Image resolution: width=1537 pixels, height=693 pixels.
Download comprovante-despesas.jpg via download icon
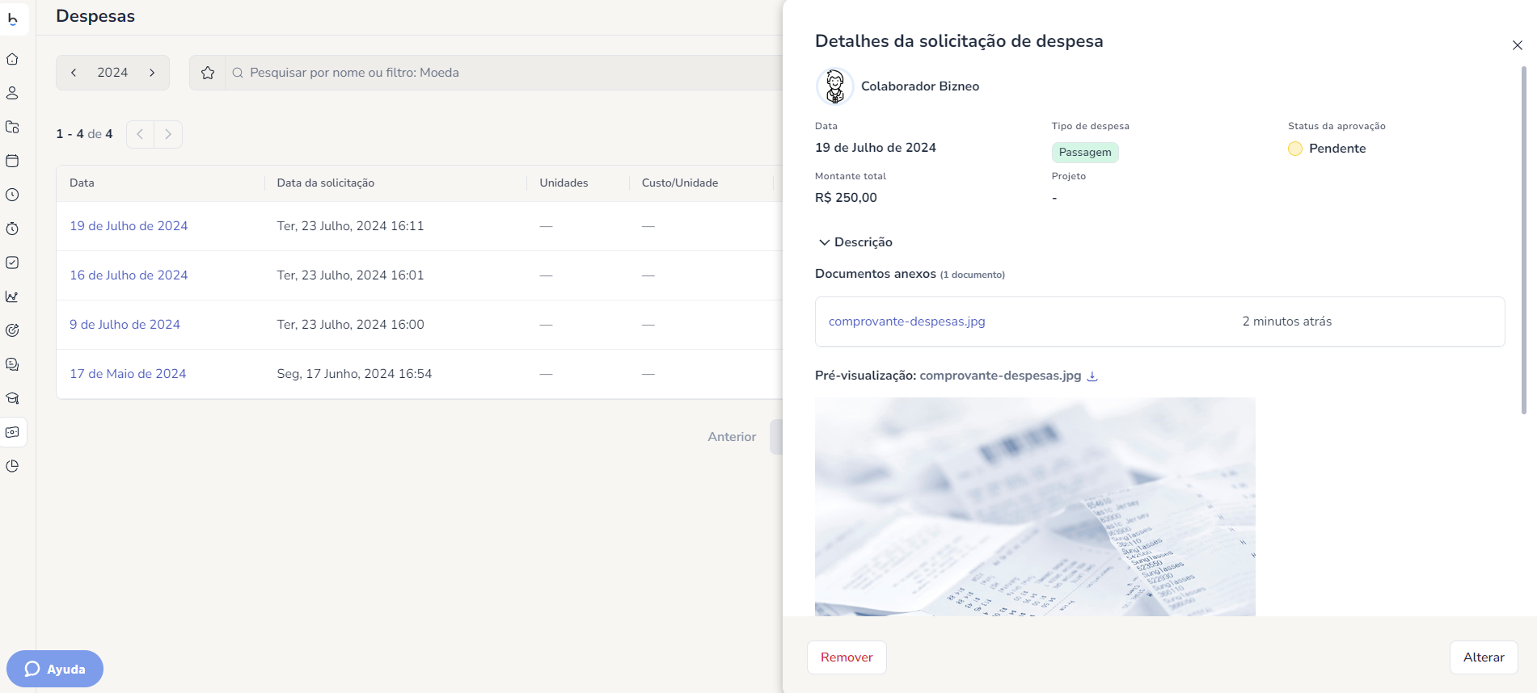(x=1092, y=376)
